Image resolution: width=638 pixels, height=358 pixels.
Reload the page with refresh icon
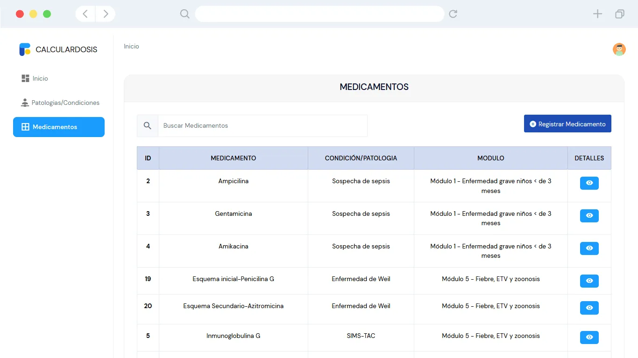click(453, 14)
